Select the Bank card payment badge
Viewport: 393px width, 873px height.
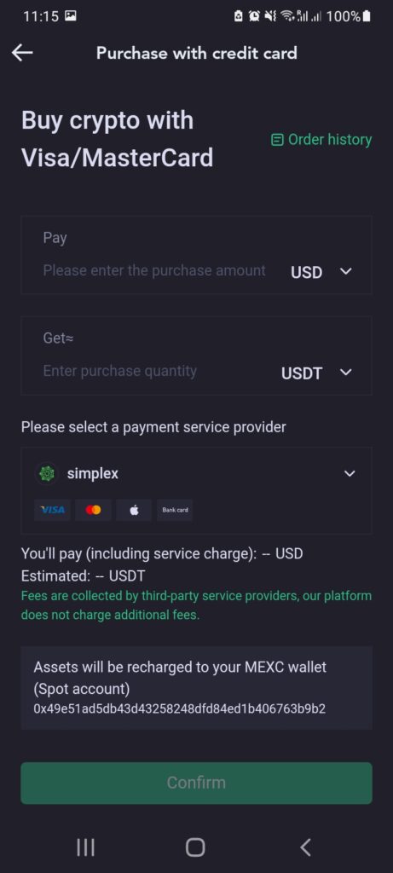point(175,510)
